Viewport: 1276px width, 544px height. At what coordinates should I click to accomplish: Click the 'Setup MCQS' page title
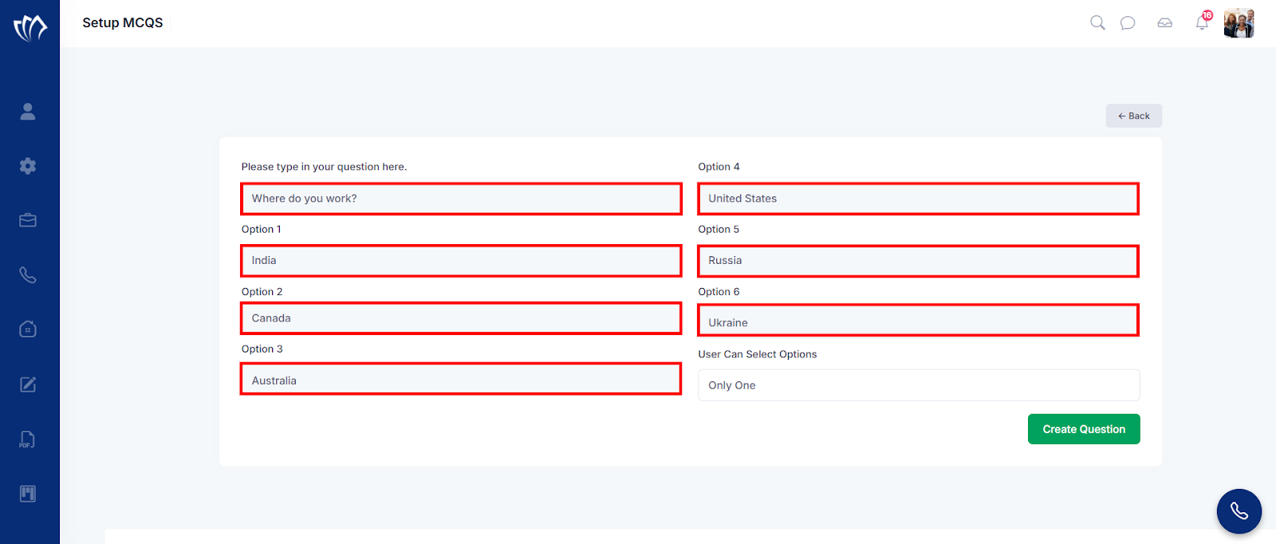[x=123, y=22]
